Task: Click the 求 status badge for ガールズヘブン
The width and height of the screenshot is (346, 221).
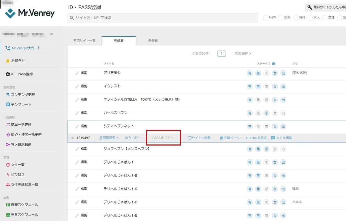Action: point(266,113)
